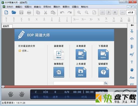Click the Undo arrow icon
This screenshot has height=106, width=138.
[62, 12]
